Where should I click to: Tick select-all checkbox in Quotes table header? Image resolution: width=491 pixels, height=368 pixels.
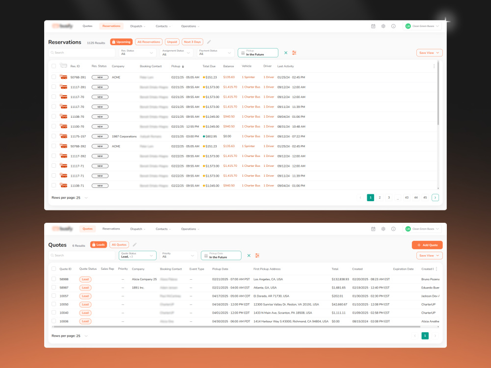(54, 269)
